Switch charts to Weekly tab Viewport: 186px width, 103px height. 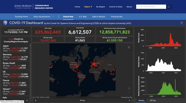(x=141, y=101)
